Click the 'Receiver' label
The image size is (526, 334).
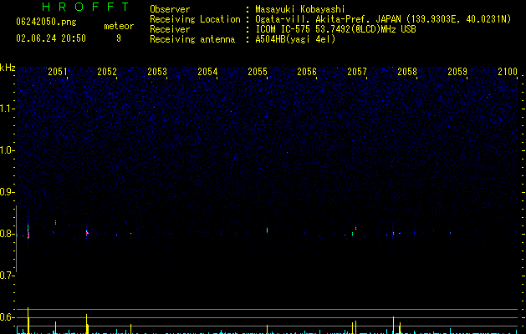[170, 29]
